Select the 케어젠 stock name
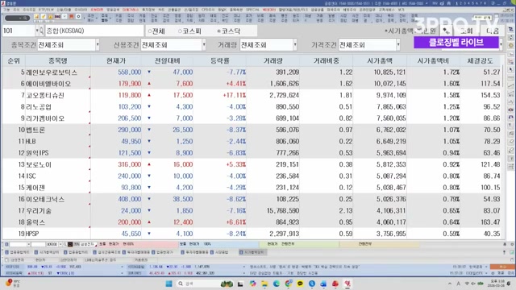The height and width of the screenshot is (290, 516). pos(35,188)
